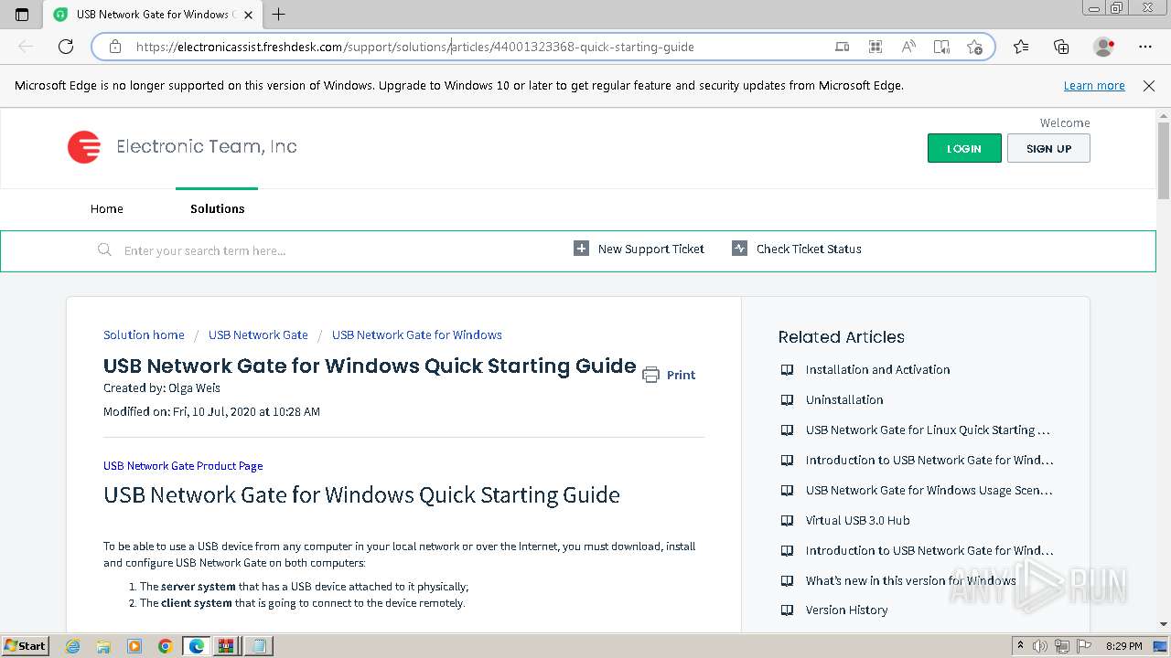
Task: Click book icon beside Uninstallation
Action: point(787,399)
